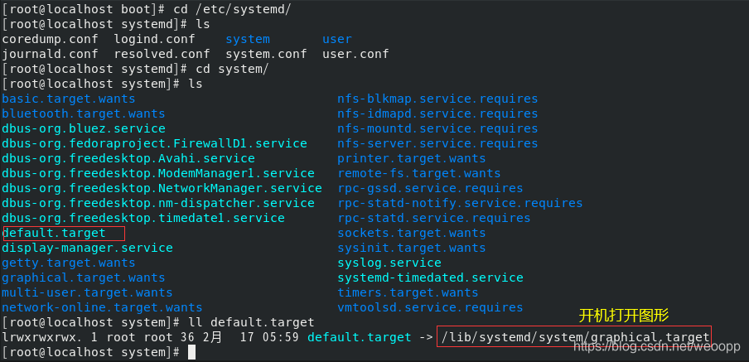Click the vmtoolsd.service.requires entry

(430, 307)
